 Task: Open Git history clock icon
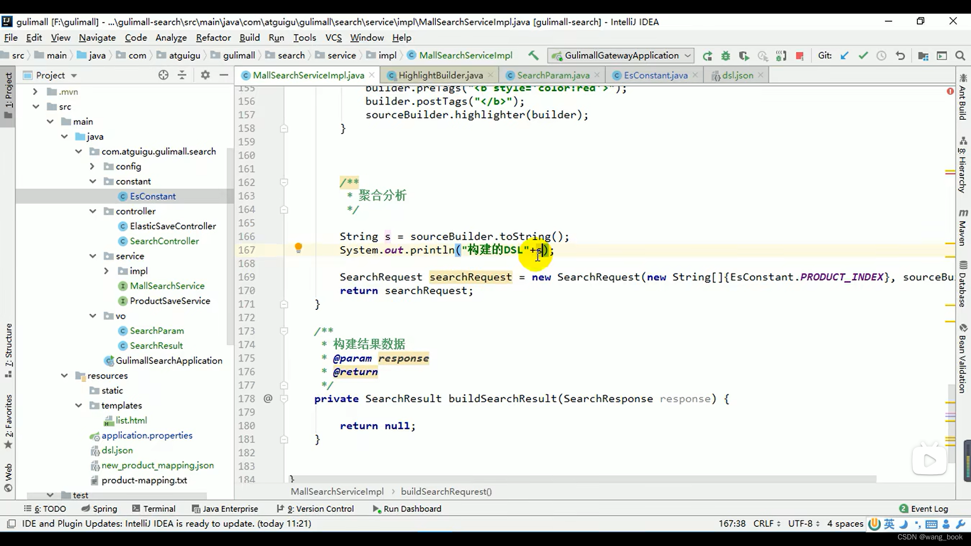pyautogui.click(x=881, y=56)
